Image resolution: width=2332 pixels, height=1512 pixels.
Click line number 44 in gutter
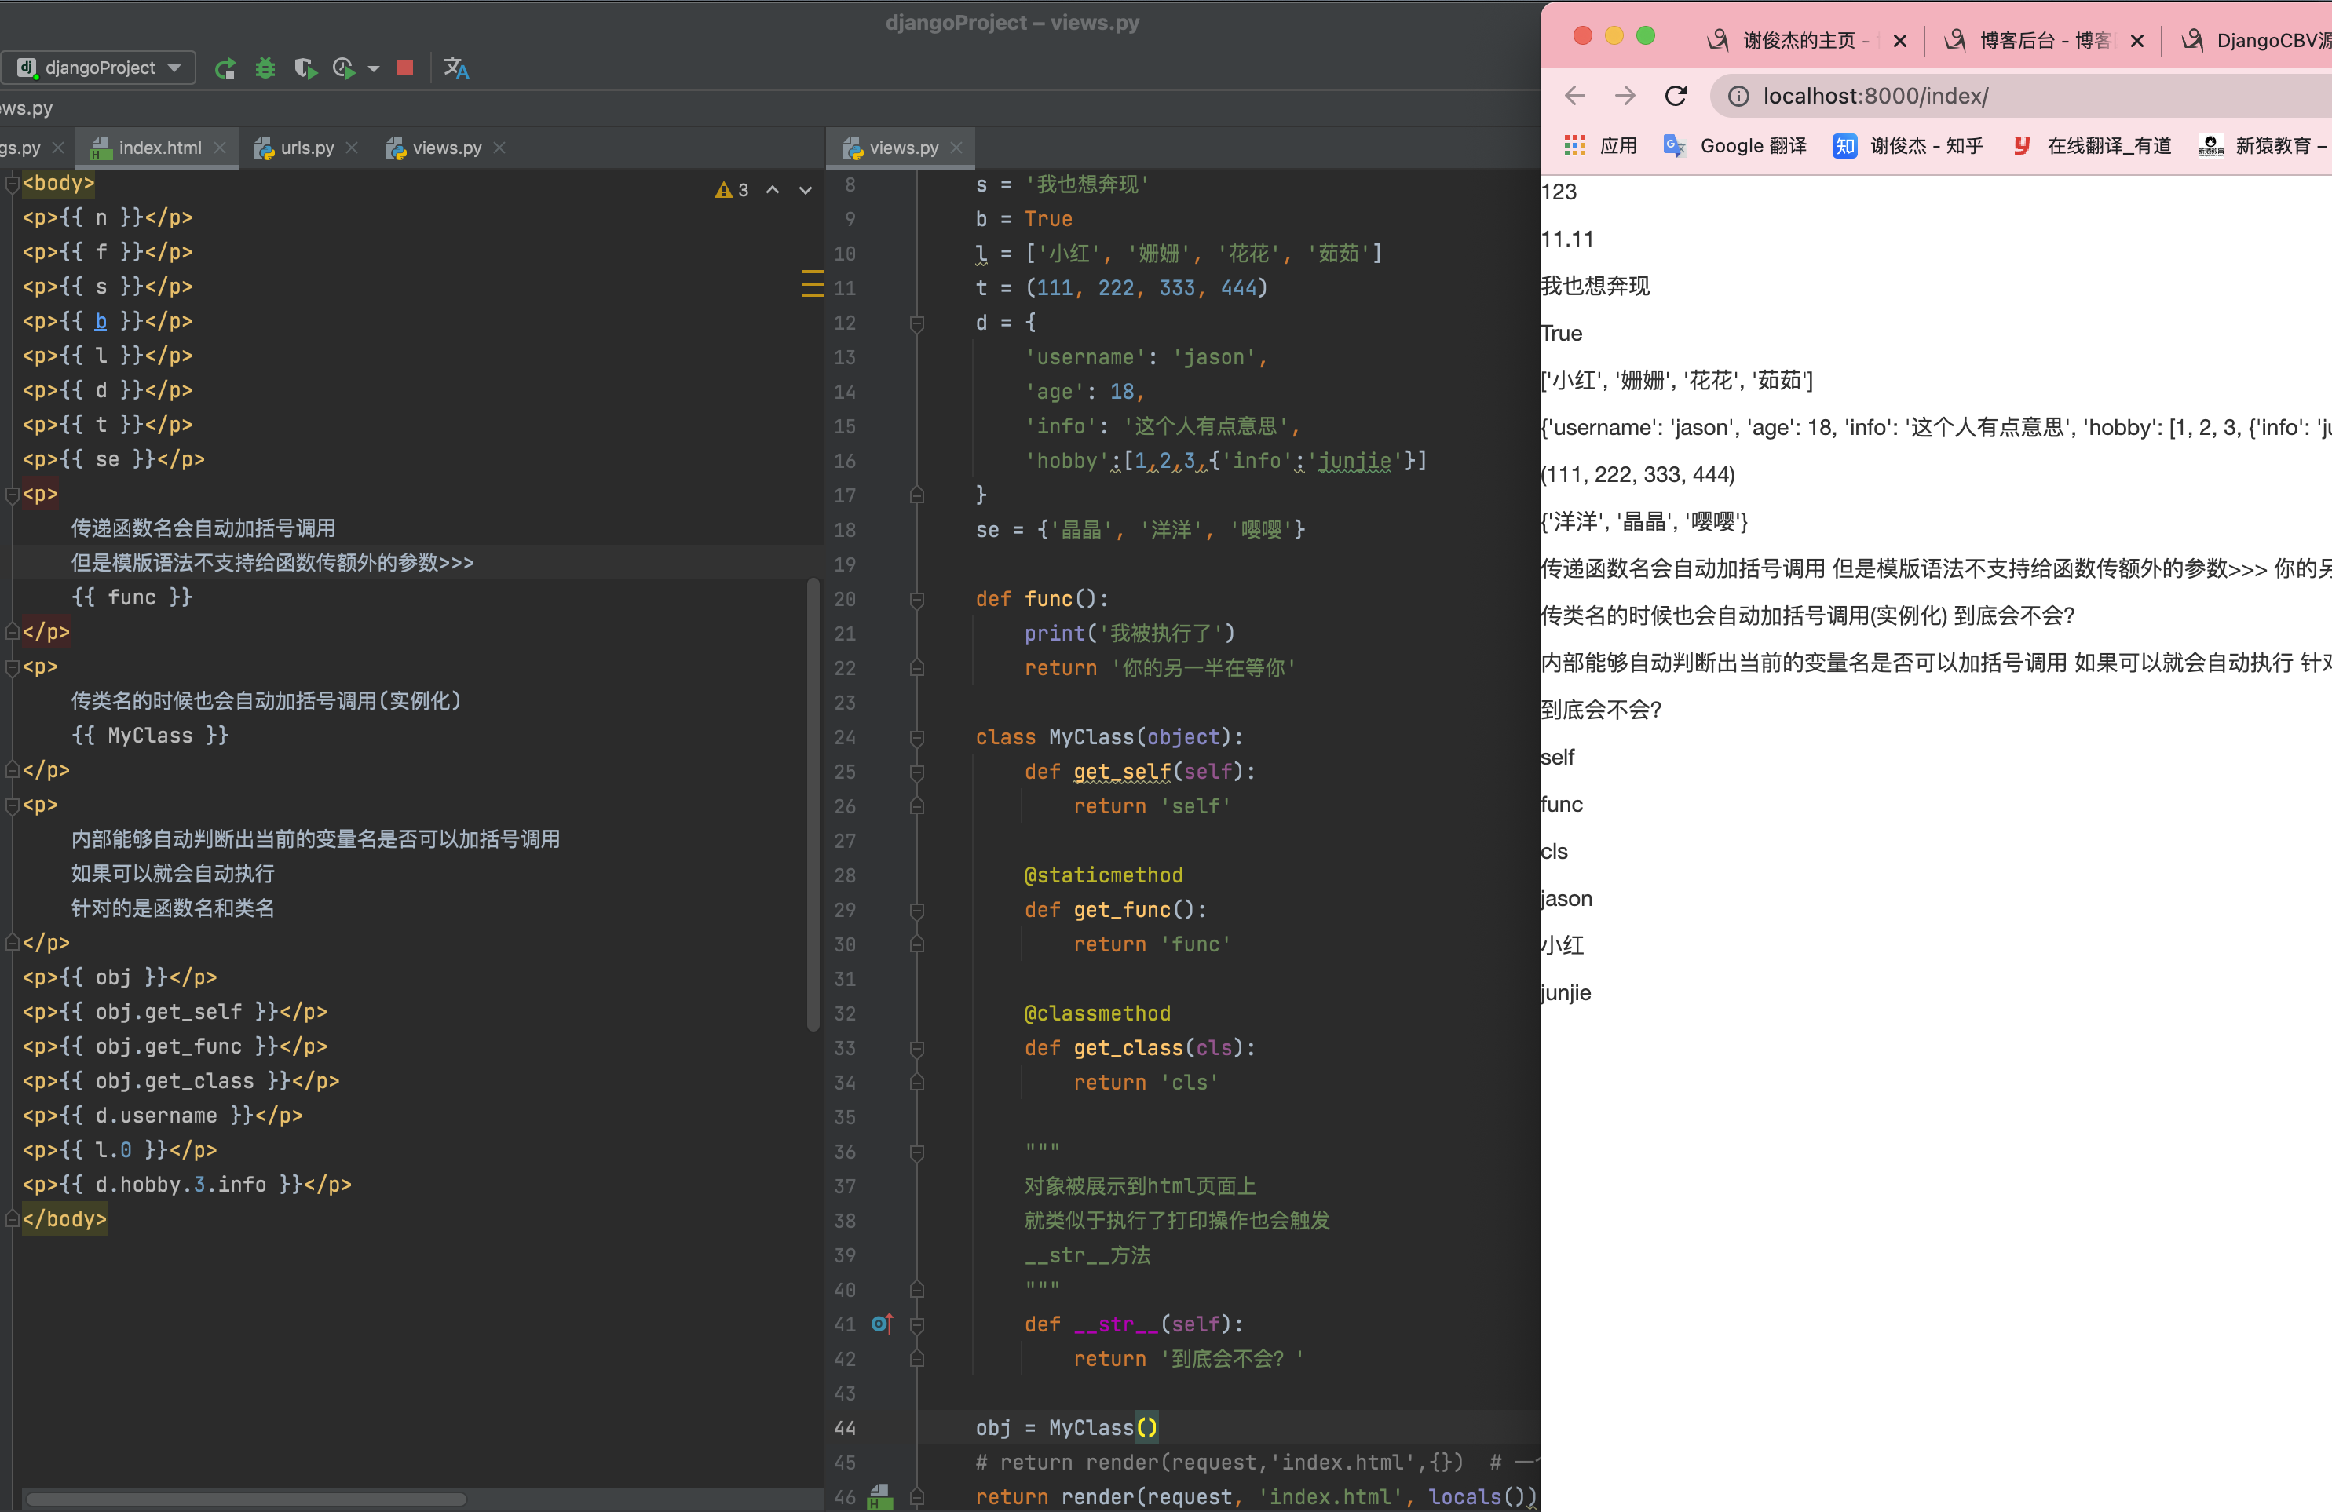point(845,1428)
